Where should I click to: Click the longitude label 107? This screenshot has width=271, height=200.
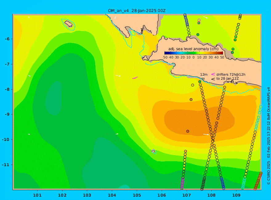pyautogui.click(x=187, y=195)
